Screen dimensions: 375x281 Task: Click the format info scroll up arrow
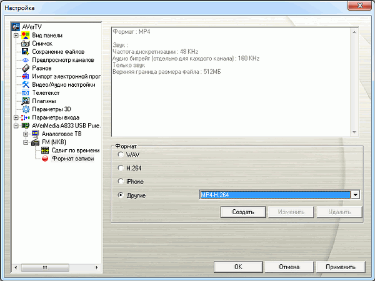coord(354,32)
